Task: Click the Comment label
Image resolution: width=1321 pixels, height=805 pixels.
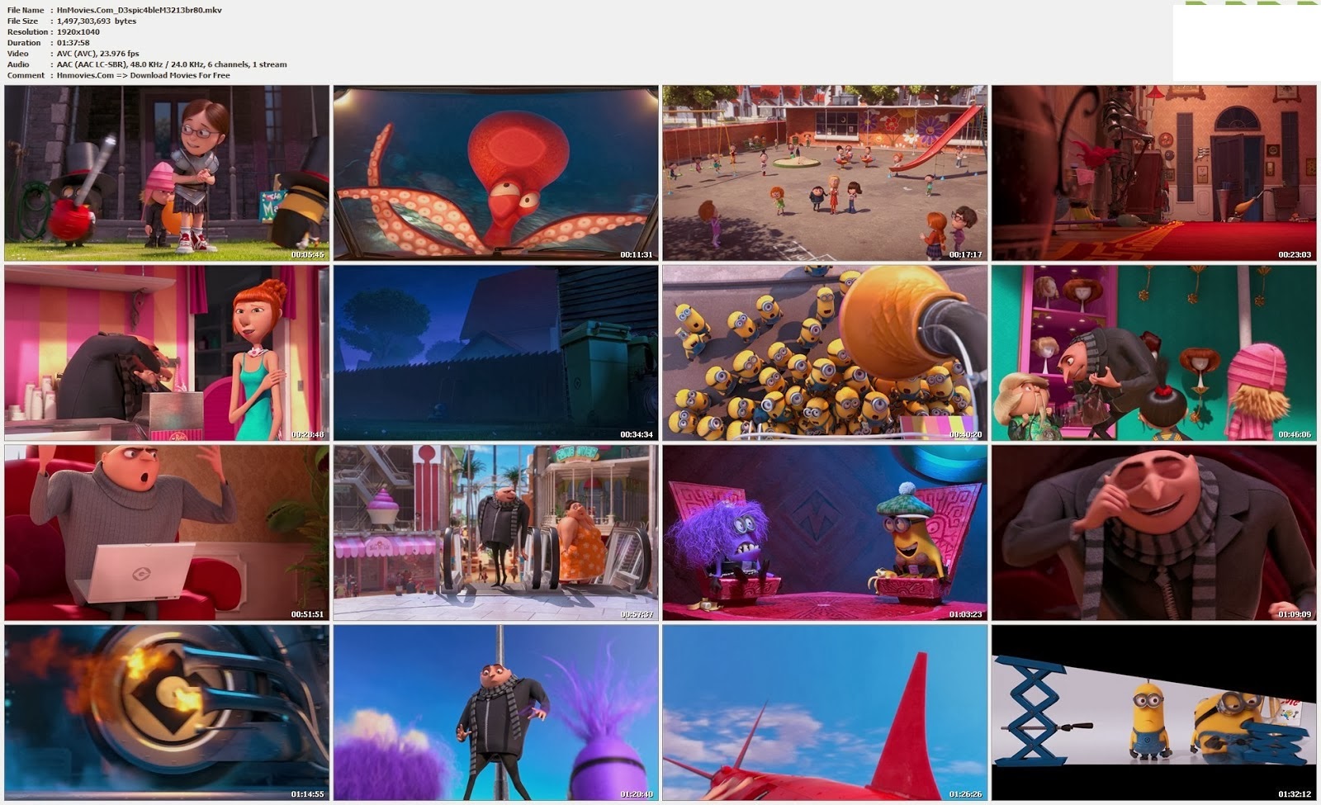Action: tap(26, 75)
